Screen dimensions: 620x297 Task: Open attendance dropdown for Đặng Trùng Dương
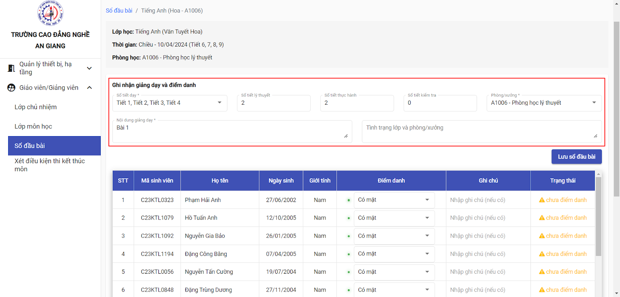pyautogui.click(x=394, y=290)
